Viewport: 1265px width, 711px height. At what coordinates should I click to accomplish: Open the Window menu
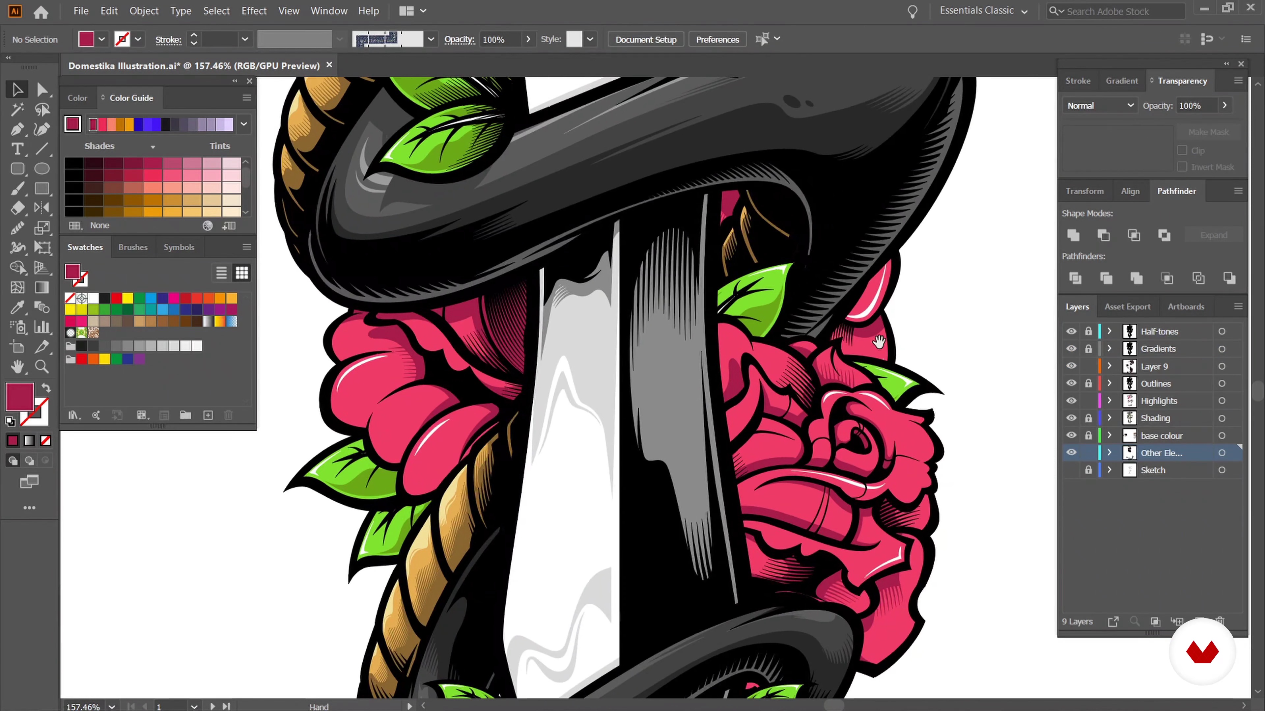pyautogui.click(x=328, y=11)
